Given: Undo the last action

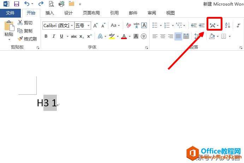Looking at the screenshot, I should [27, 4].
